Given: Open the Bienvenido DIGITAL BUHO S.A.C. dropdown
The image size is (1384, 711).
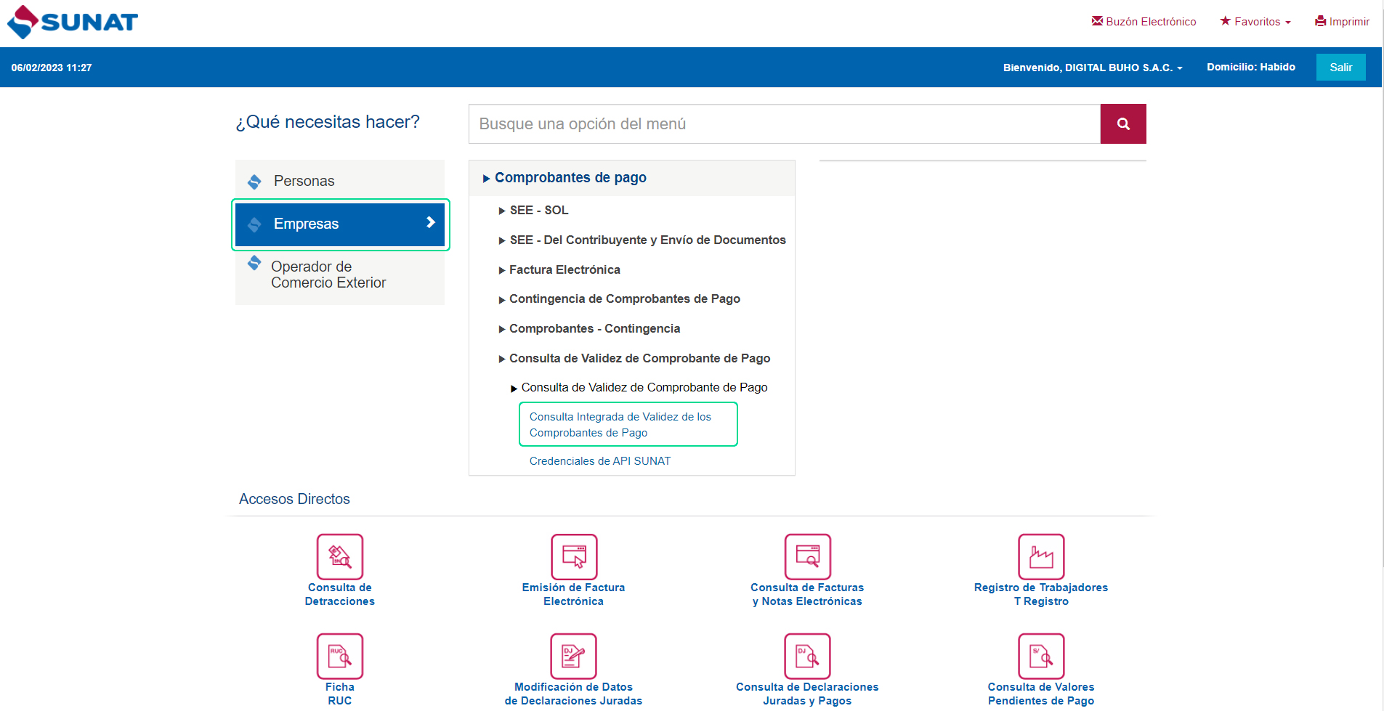Looking at the screenshot, I should [x=1093, y=68].
